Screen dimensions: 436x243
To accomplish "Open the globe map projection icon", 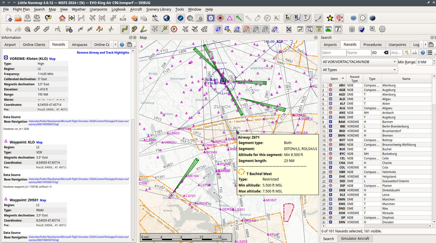I will click(167, 18).
